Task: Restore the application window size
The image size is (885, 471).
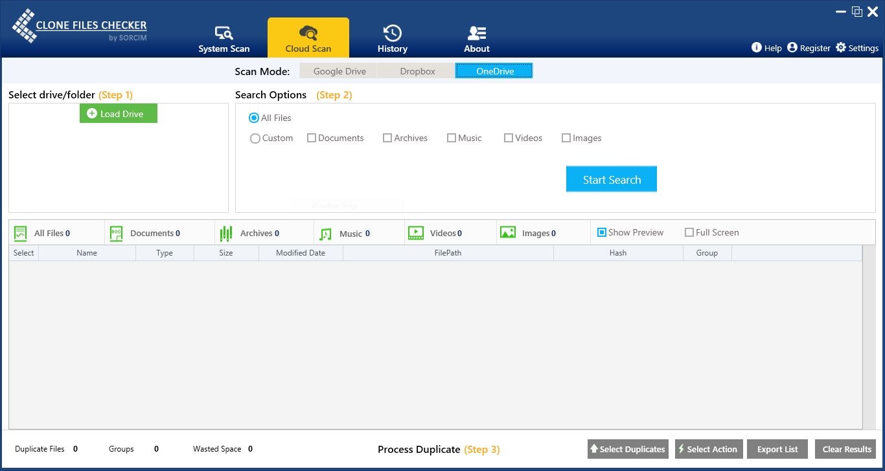Action: 856,12
